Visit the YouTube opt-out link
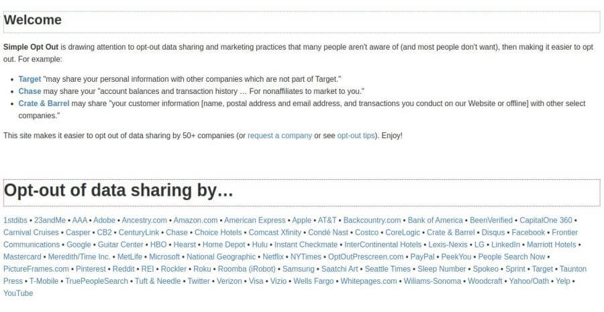This screenshot has height=312, width=604. coord(18,293)
